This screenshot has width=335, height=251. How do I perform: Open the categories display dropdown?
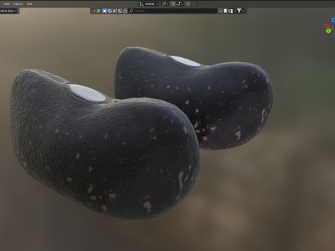(x=232, y=11)
